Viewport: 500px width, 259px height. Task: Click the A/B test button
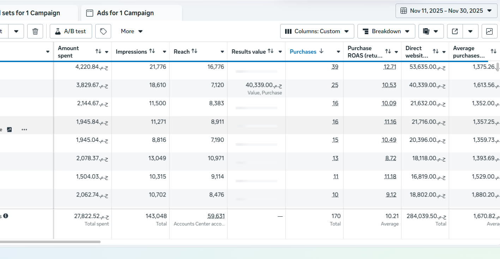pos(71,31)
